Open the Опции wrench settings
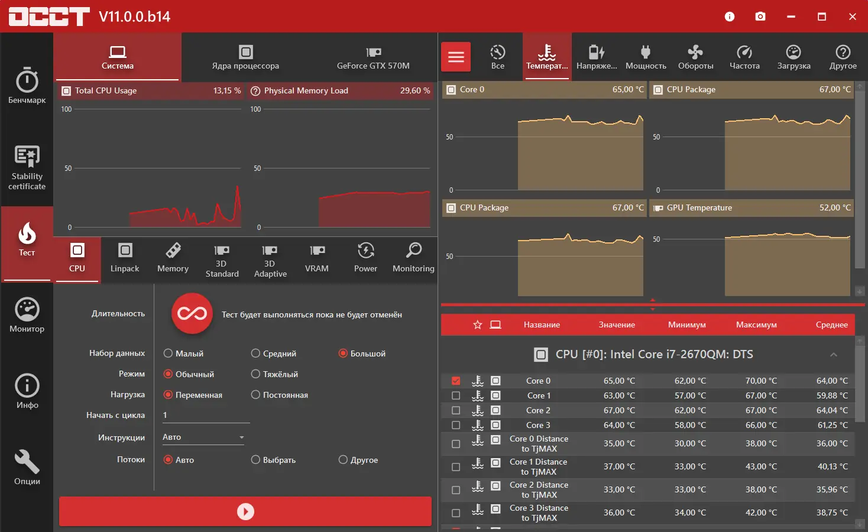Image resolution: width=868 pixels, height=532 pixels. pyautogui.click(x=27, y=468)
